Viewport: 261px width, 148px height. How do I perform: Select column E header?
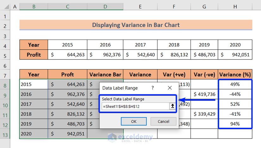(x=140, y=7)
